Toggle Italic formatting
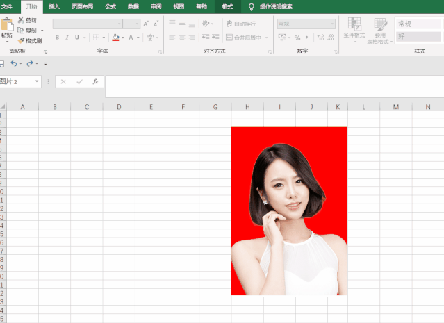The image size is (444, 323). pos(67,38)
